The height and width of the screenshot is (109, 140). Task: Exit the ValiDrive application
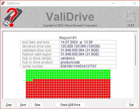pyautogui.click(x=131, y=105)
